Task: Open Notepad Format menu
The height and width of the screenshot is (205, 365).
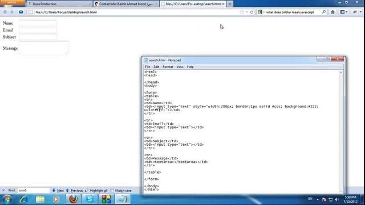Action: pos(168,67)
